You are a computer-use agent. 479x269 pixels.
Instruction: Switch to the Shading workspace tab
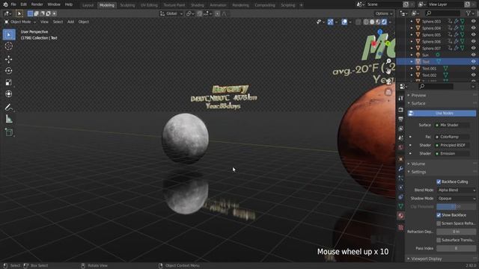pos(198,5)
